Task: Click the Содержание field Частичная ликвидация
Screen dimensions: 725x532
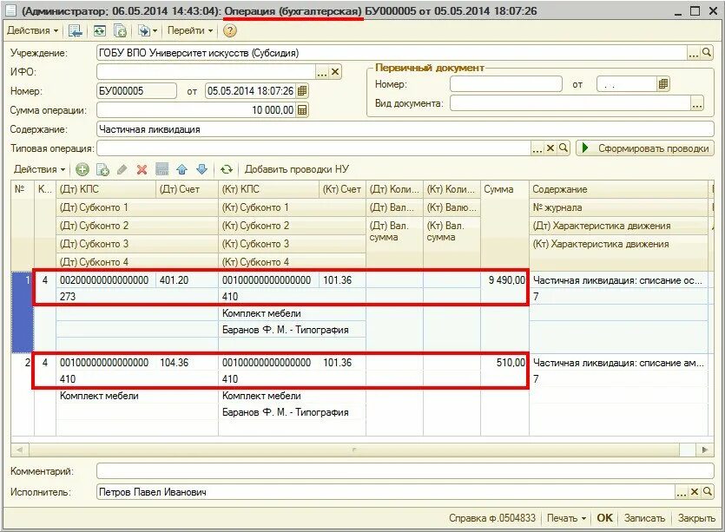Action: tap(405, 129)
